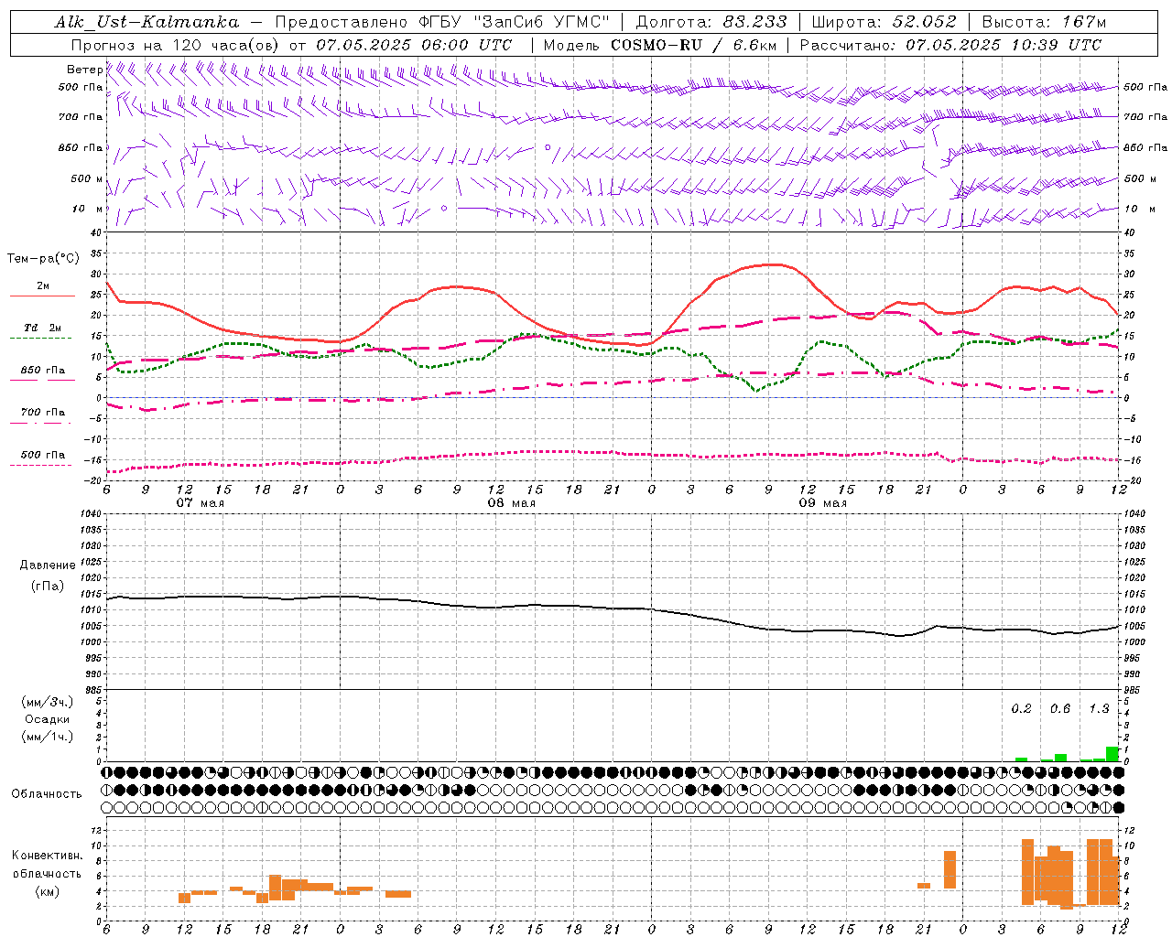This screenshot has width=1172, height=937.
Task: Click the orange convective bar just before midnight on 09 мая
Action: [950, 869]
